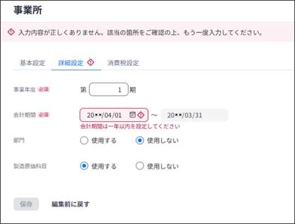Click the 必須 badge next to 会計期間
Viewport: 295px width, 224px height.
click(43, 115)
